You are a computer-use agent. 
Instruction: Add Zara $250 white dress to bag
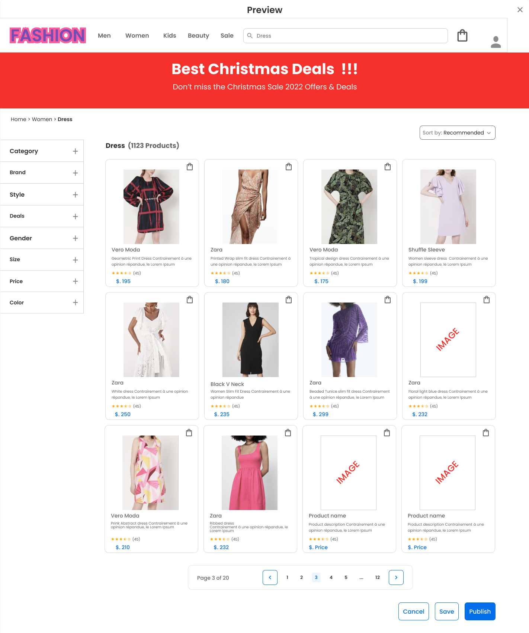coord(190,300)
